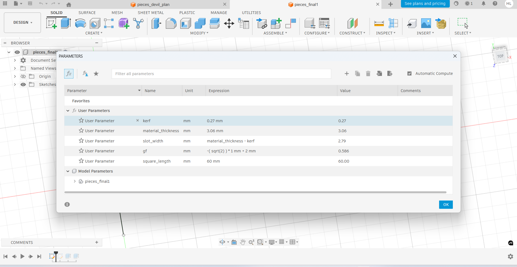The image size is (517, 267).
Task: Open the Fillet tool in Modify
Action: point(171,23)
